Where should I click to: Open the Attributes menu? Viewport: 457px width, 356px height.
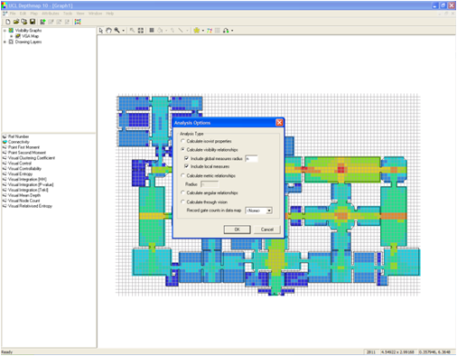click(x=51, y=14)
